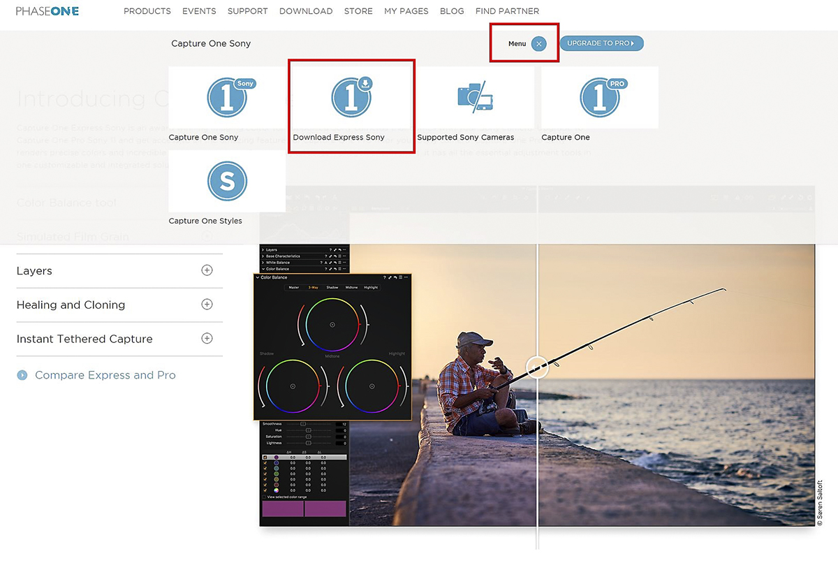Expand Instant Tethered Capture with its plus icon
The image size is (838, 563).
(207, 339)
